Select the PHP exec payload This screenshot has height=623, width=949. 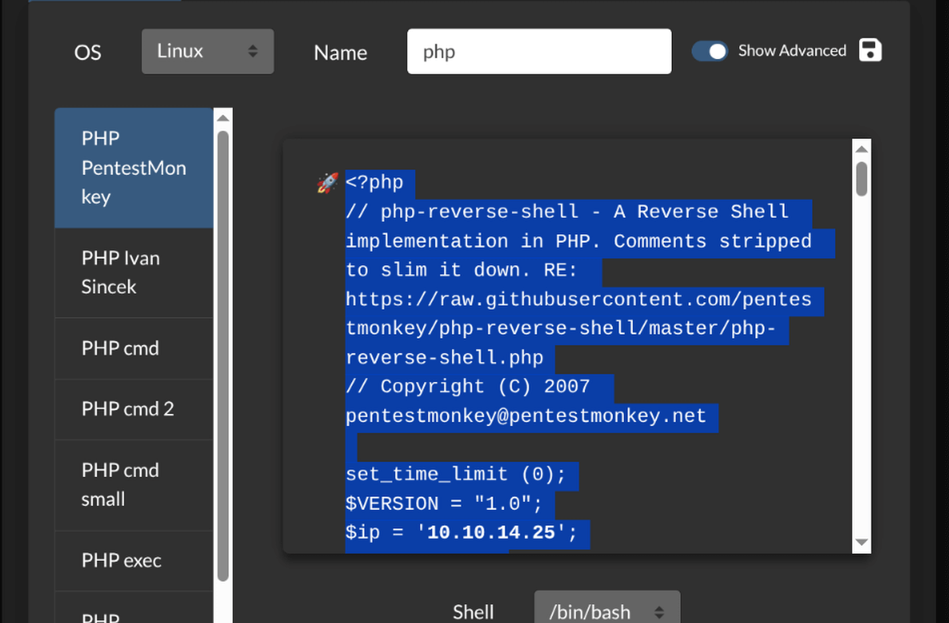(x=134, y=561)
